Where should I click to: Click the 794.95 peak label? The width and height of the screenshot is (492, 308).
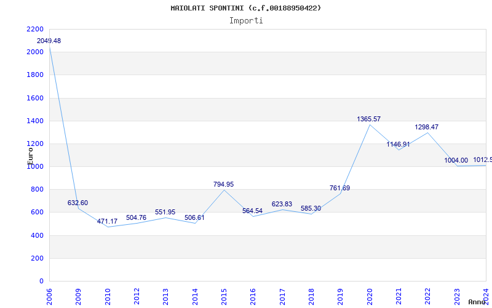[x=223, y=184]
